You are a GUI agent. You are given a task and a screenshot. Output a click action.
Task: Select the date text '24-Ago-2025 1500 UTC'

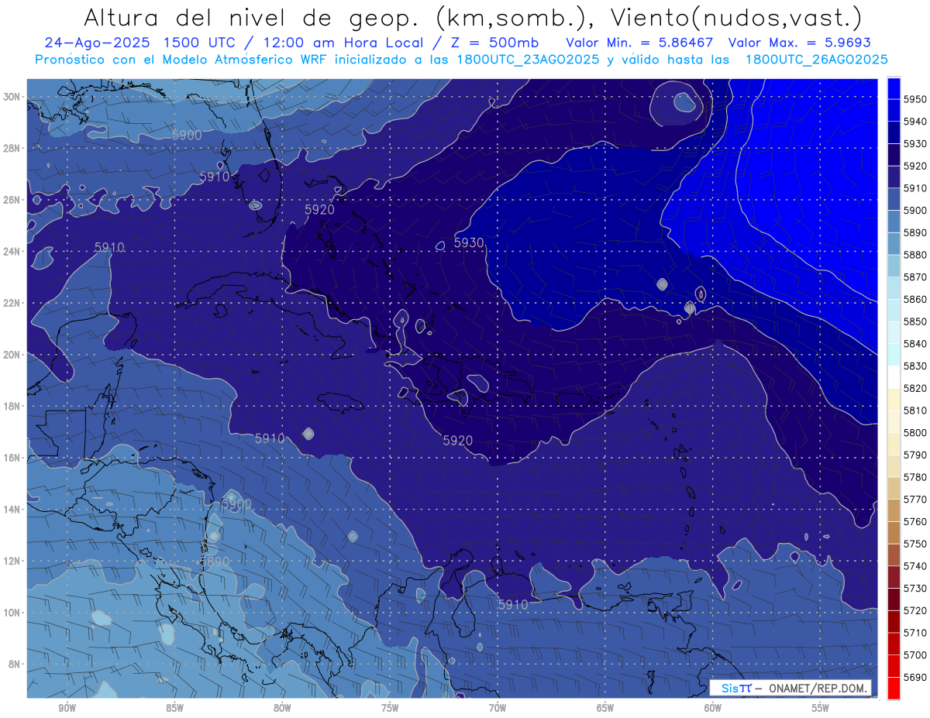coord(141,43)
